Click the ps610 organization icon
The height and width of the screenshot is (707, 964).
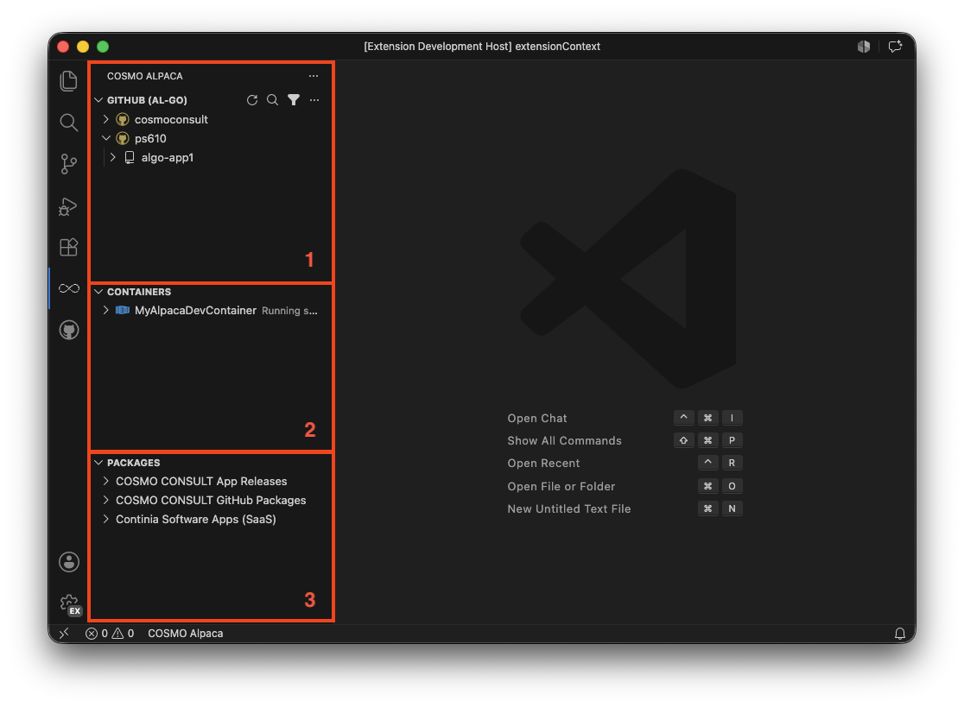coord(123,138)
